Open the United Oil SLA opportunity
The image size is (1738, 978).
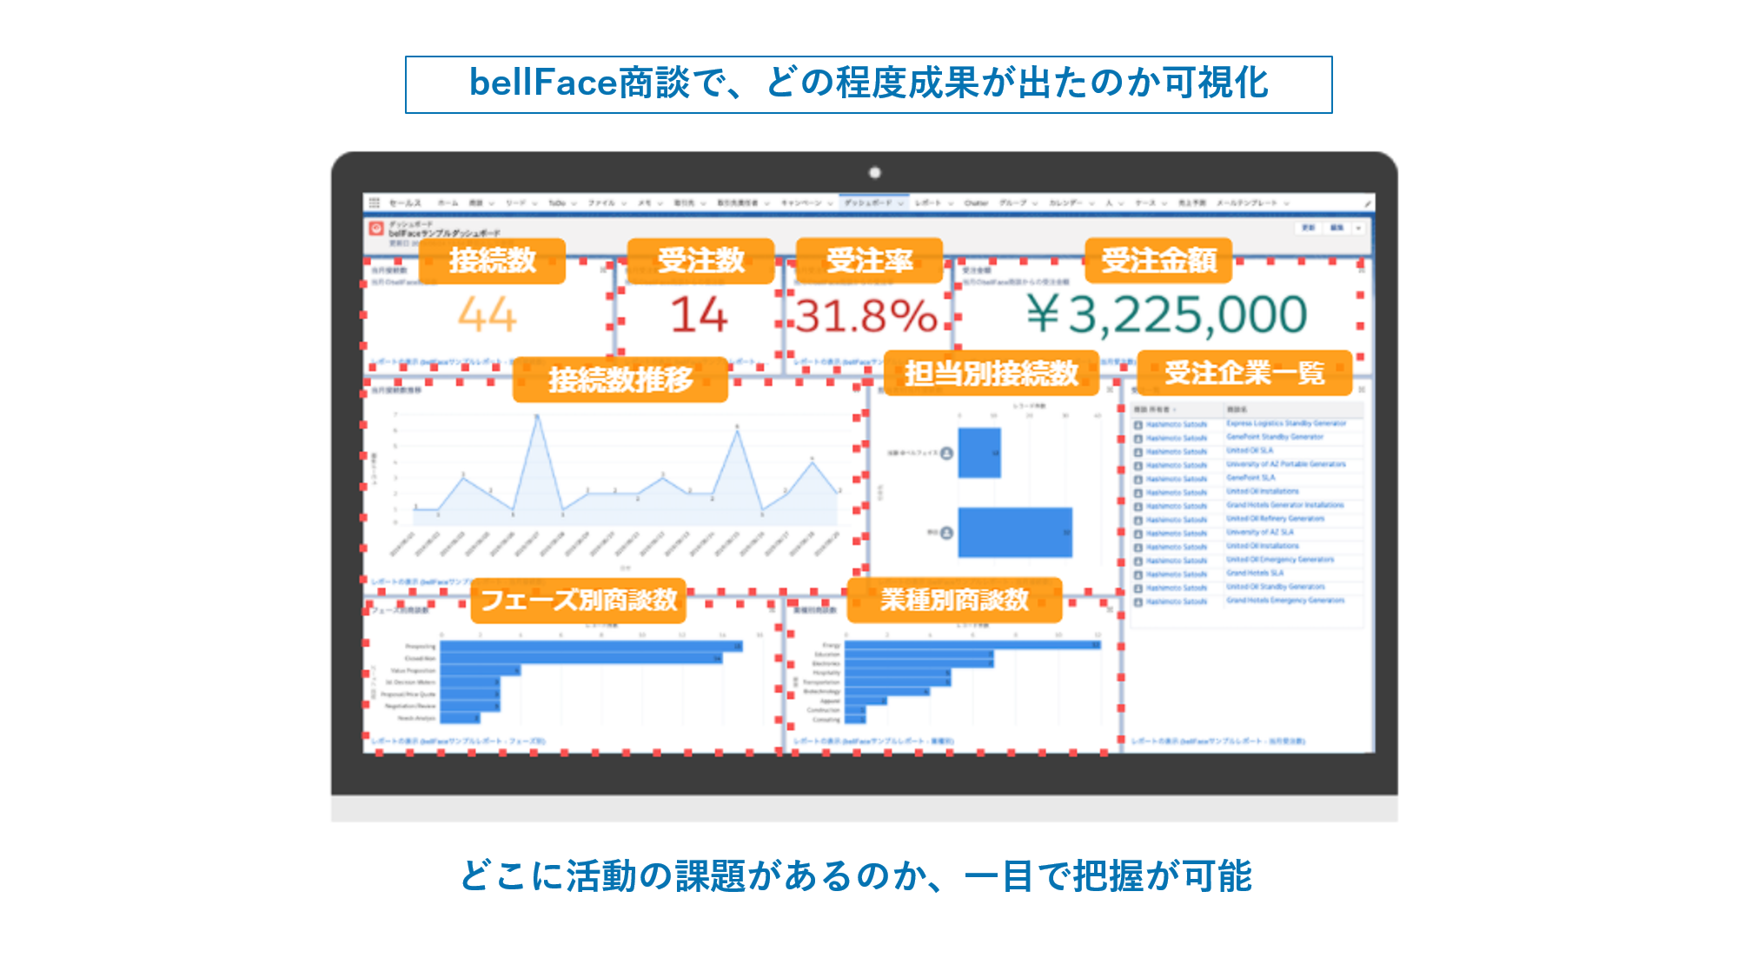coord(1250,451)
